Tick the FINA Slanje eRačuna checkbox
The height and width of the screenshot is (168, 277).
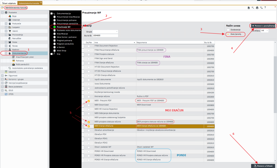point(89,63)
